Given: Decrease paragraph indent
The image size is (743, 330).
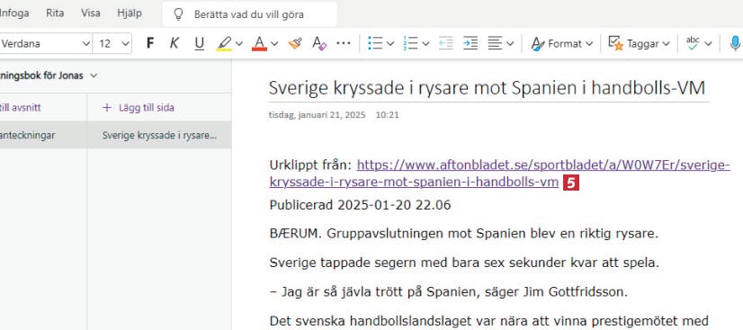Looking at the screenshot, I should [x=446, y=43].
